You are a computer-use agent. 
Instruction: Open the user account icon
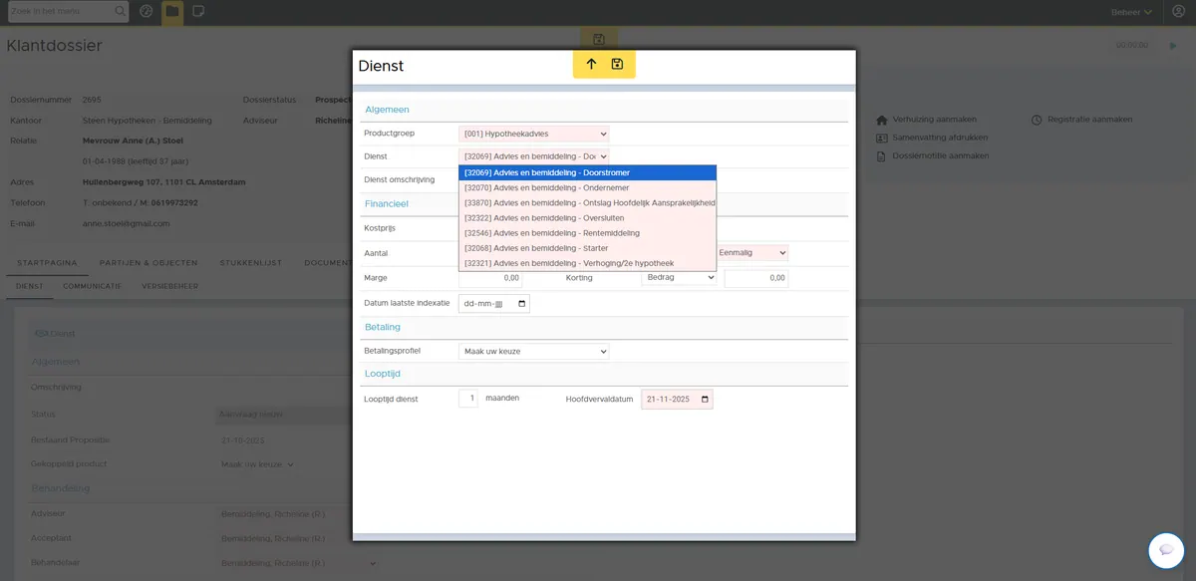tap(1179, 12)
